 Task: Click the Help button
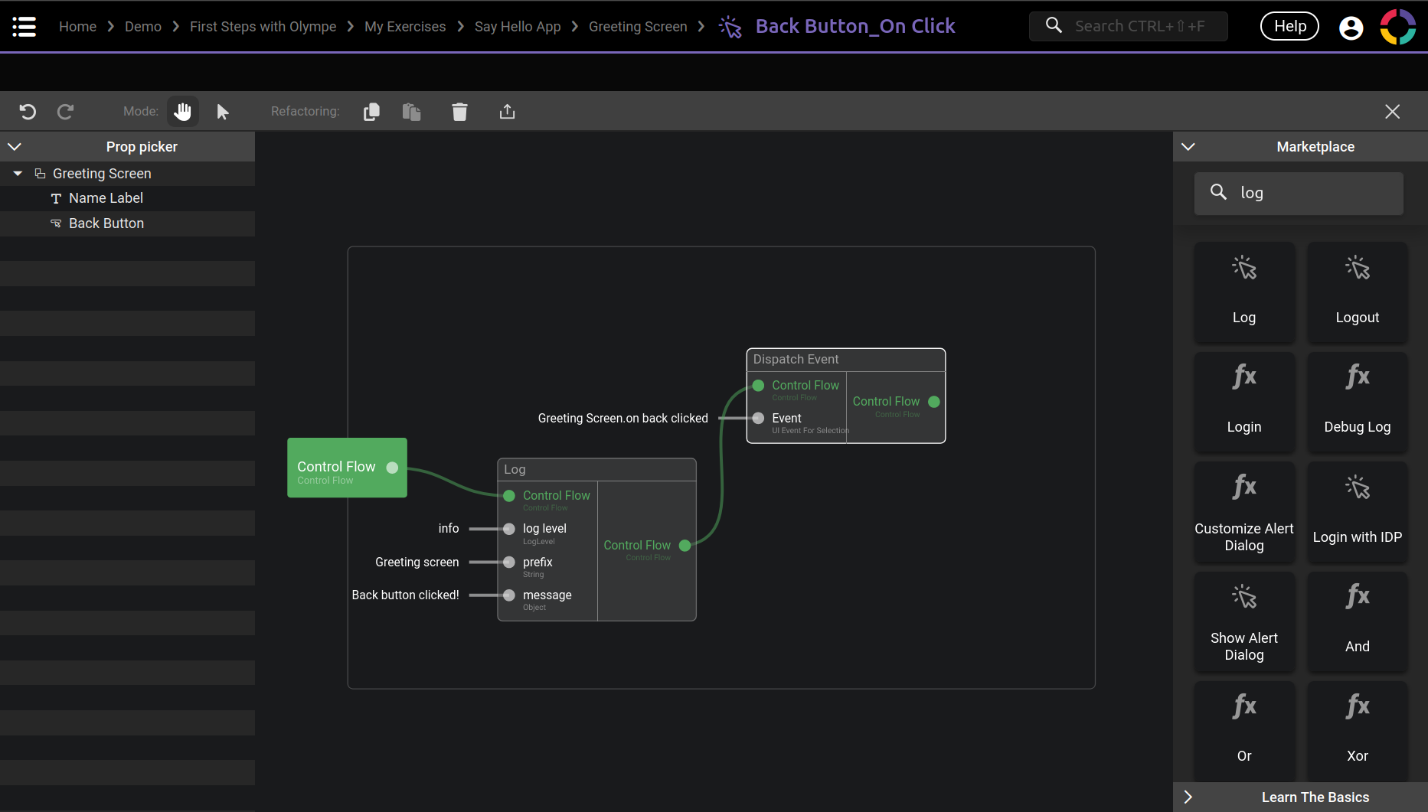[x=1289, y=27]
